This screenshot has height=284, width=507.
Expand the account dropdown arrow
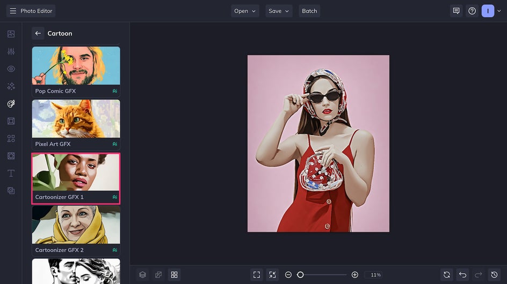pyautogui.click(x=499, y=11)
